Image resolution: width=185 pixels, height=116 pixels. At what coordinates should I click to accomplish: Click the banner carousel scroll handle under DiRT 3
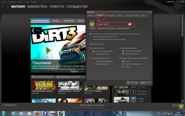74,72
